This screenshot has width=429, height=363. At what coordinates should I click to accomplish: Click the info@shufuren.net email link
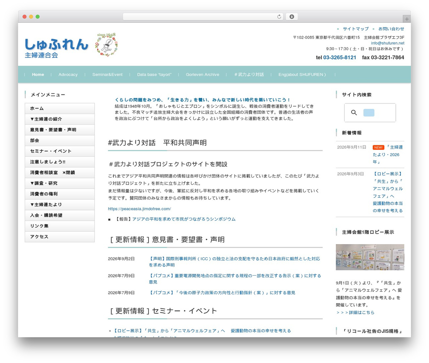[x=387, y=43]
